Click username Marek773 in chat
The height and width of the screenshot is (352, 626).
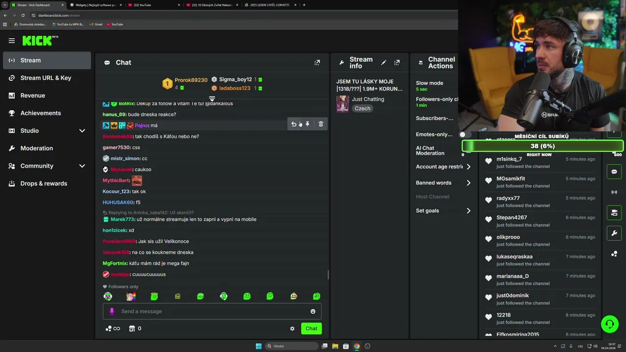click(x=122, y=220)
